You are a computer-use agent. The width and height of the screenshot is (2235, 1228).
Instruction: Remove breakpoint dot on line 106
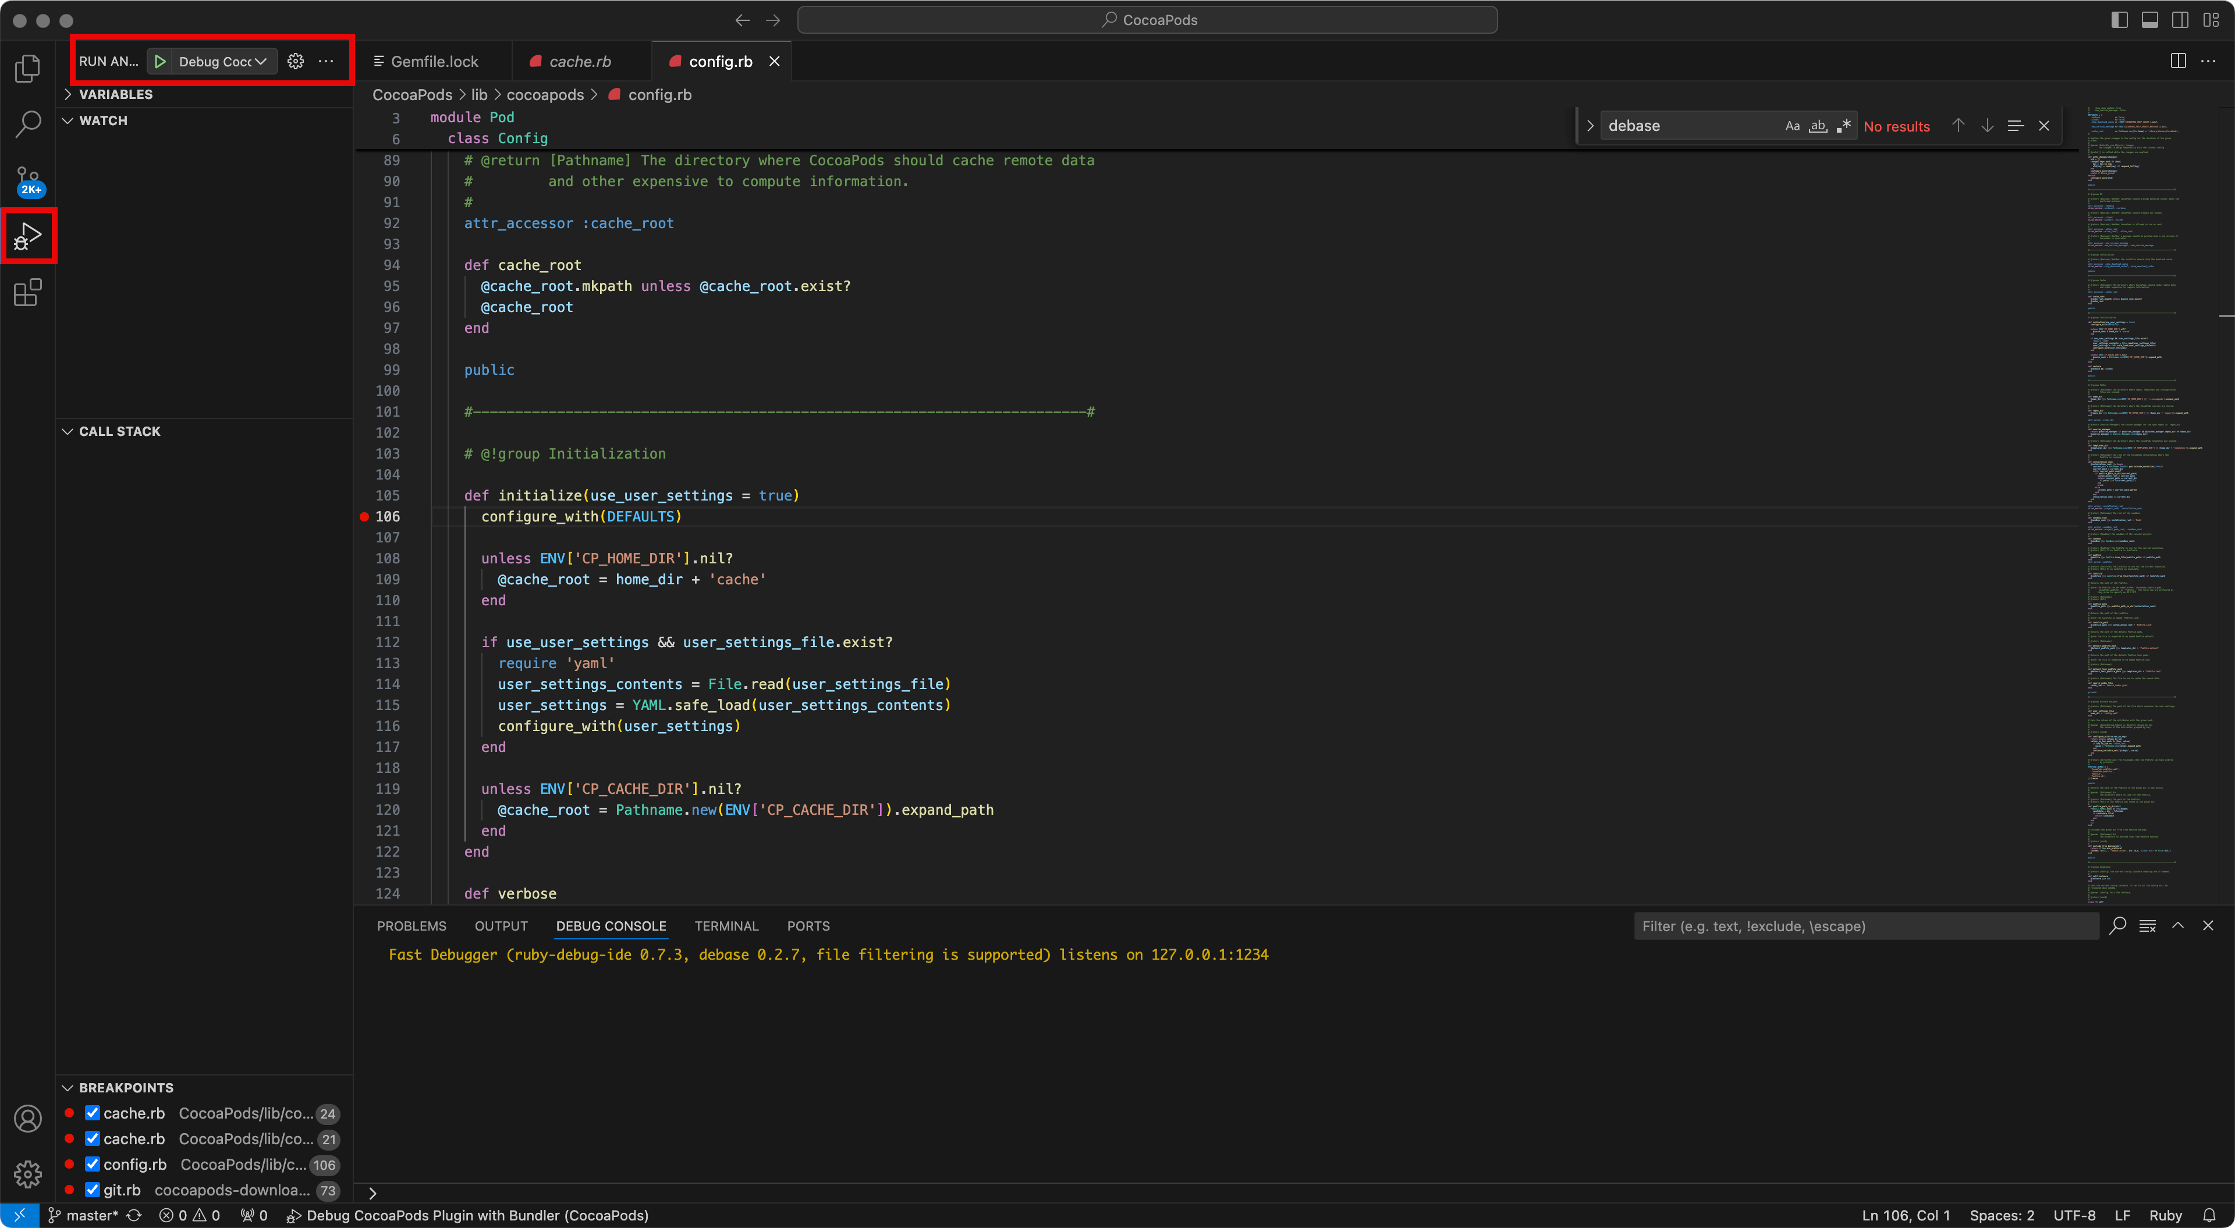click(x=364, y=516)
